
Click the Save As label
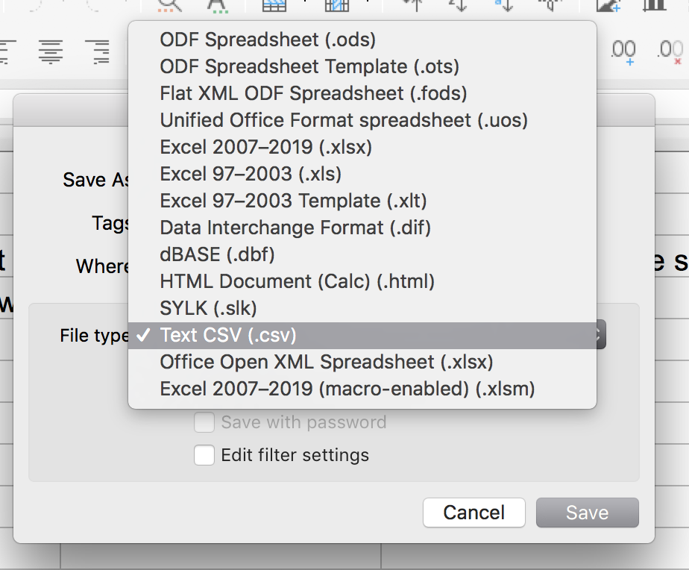pyautogui.click(x=95, y=180)
